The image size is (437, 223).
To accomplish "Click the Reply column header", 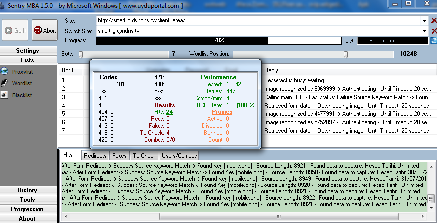I will coord(271,70).
